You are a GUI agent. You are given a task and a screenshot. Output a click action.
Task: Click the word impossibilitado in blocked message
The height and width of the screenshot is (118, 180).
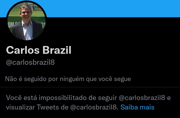click(63, 98)
